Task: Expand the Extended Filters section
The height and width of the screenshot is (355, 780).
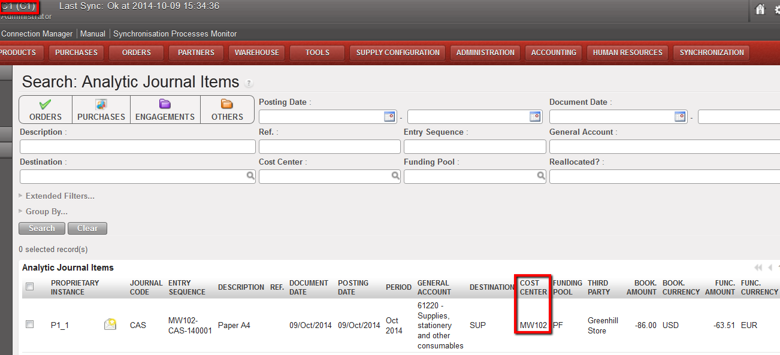Action: 60,196
